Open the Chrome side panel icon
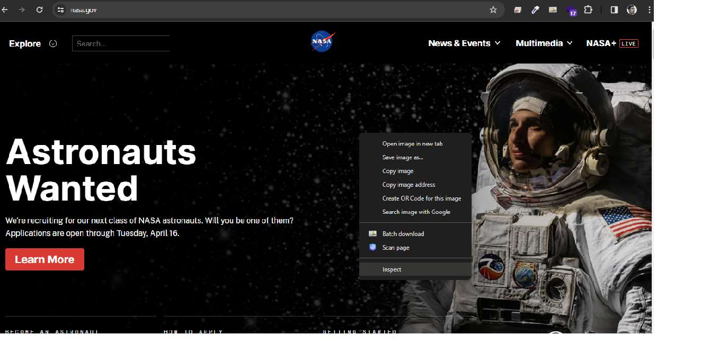This screenshot has height=362, width=710. tap(613, 10)
